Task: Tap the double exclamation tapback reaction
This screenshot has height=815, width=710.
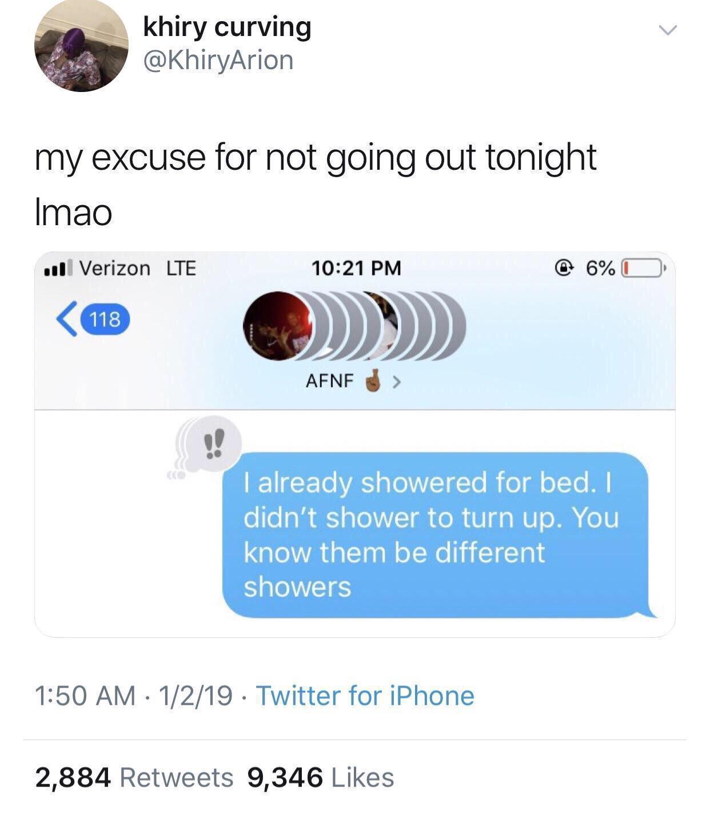Action: pos(214,444)
